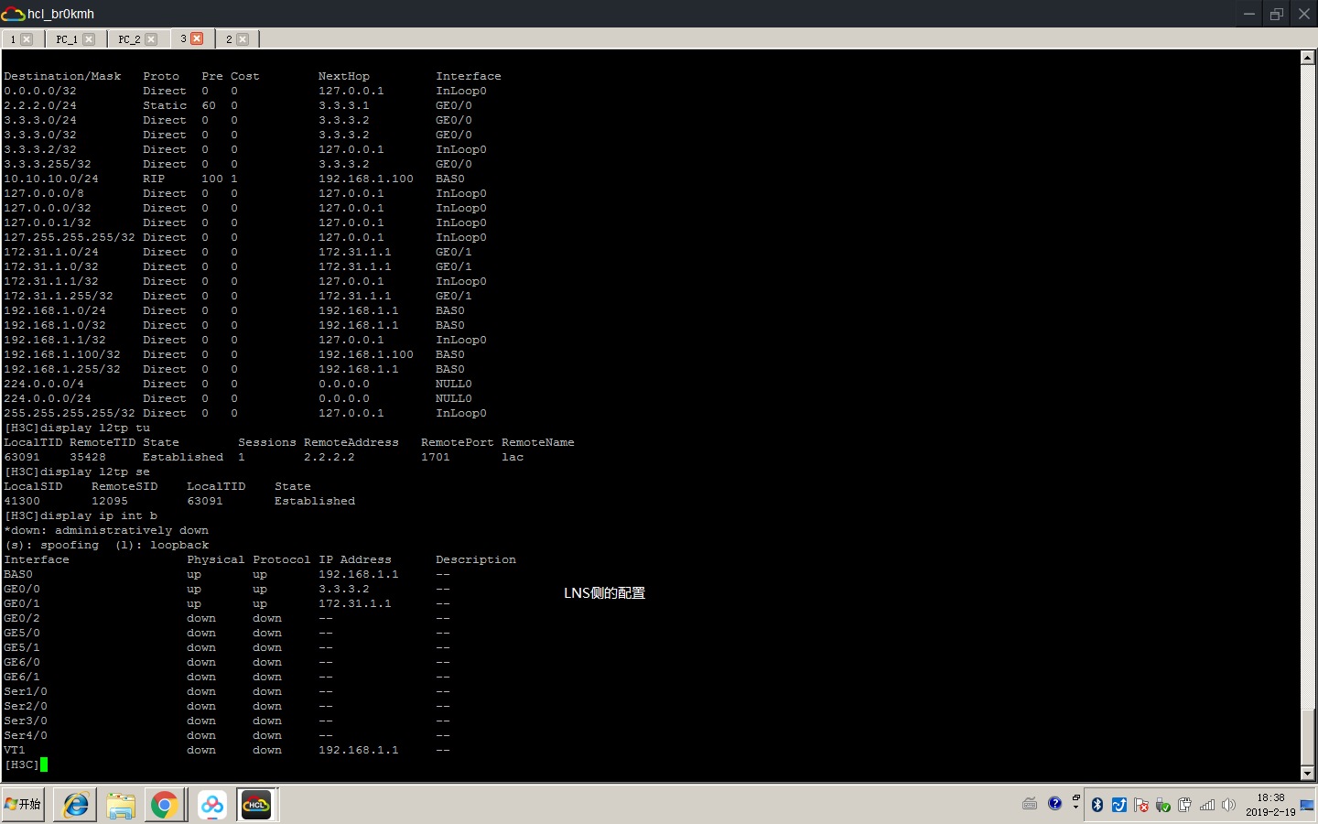Switch to the PC_2 tab

click(137, 38)
